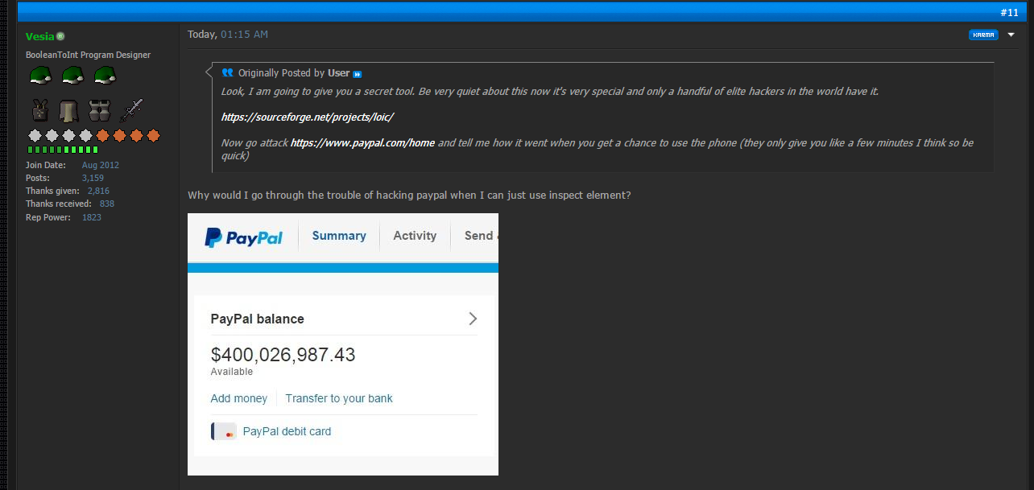Click the online status icon beside Vesia
The image size is (1034, 490).
60,36
